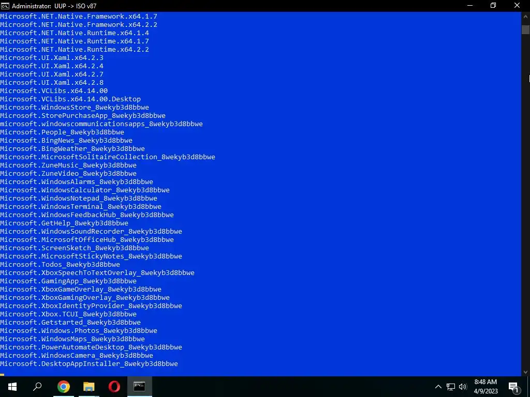The image size is (530, 397).
Task: Click the Microsoft.PowerAutomateDesktop line
Action: [91, 347]
